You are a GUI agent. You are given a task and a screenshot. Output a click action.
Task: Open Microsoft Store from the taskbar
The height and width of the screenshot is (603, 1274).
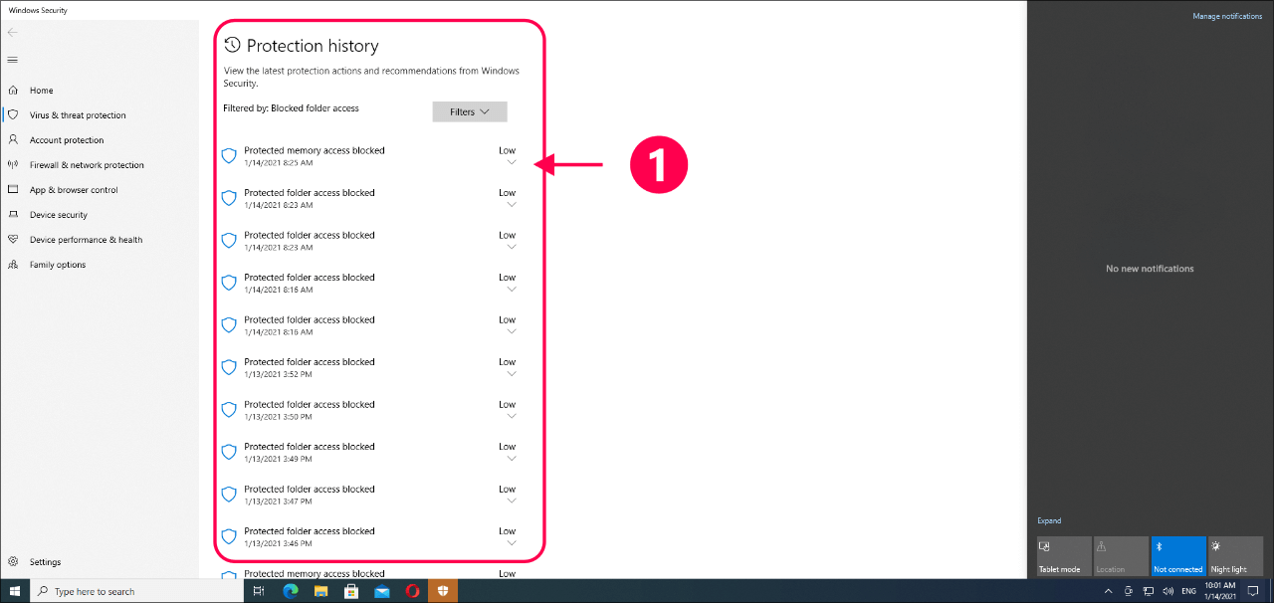(350, 591)
